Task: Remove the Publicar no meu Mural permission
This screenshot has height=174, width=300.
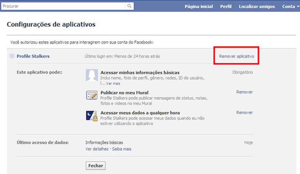Action: [244, 92]
